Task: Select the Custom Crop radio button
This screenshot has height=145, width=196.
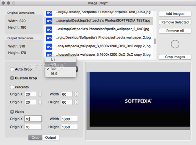Action: (x=12, y=78)
